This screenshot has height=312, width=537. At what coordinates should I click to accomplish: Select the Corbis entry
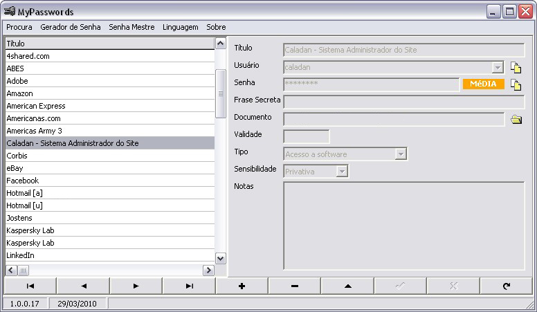pyautogui.click(x=110, y=156)
